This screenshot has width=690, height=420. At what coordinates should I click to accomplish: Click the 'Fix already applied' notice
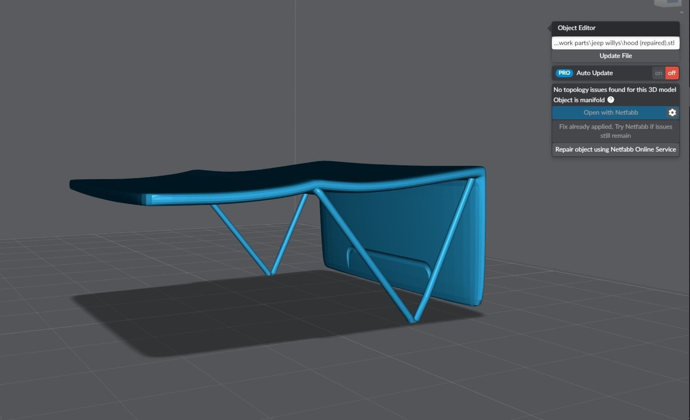pyautogui.click(x=615, y=131)
